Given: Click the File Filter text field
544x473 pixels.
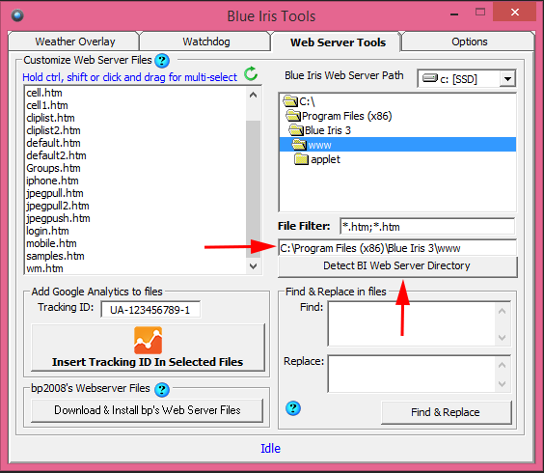Looking at the screenshot, I should tap(427, 227).
